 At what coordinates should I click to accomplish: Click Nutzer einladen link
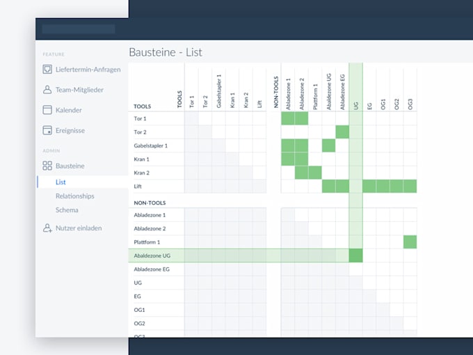pyautogui.click(x=79, y=228)
